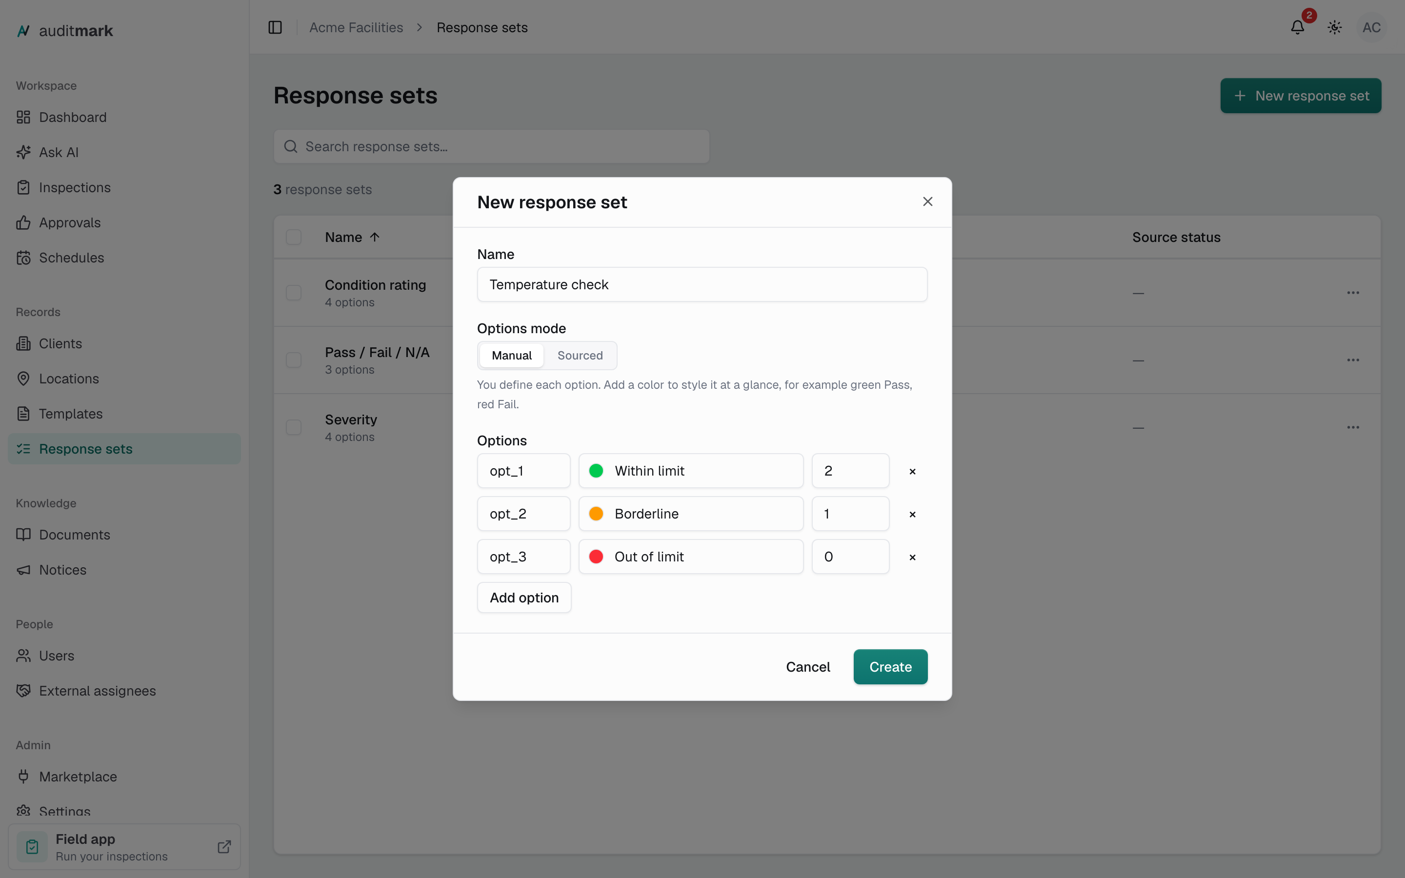Select Manual options mode

click(511, 356)
